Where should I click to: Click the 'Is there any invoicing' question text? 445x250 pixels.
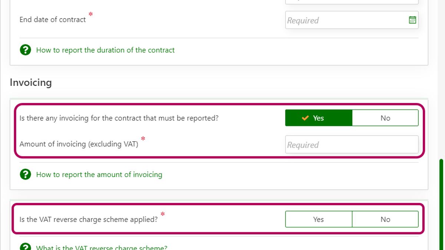(x=119, y=118)
